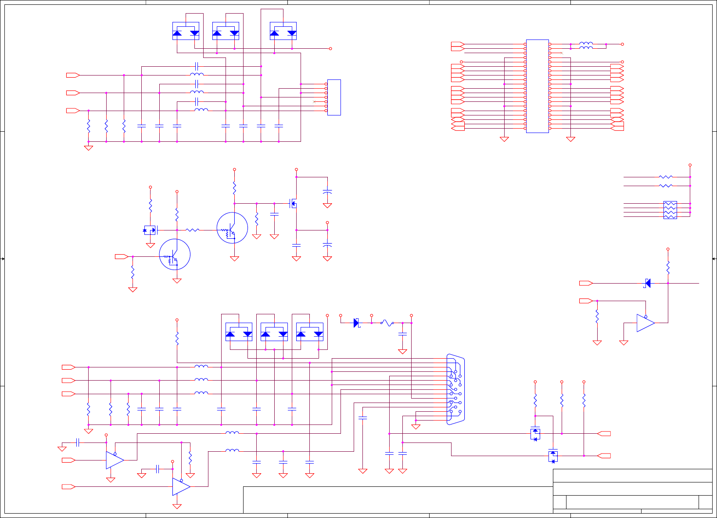
Task: Select the blue diode left of the fuse
Action: pyautogui.click(x=356, y=323)
